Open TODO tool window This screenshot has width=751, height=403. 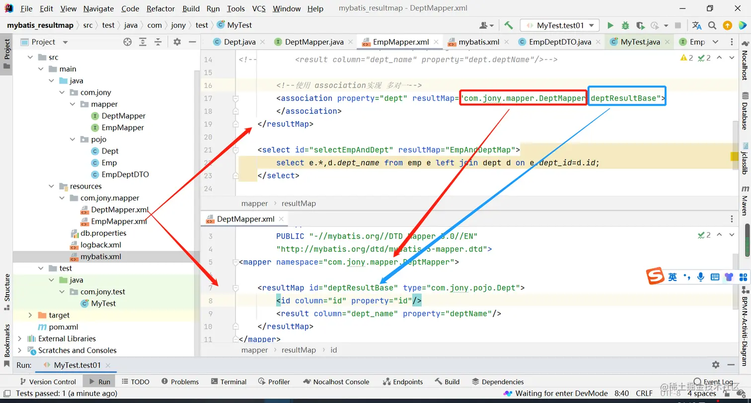135,382
